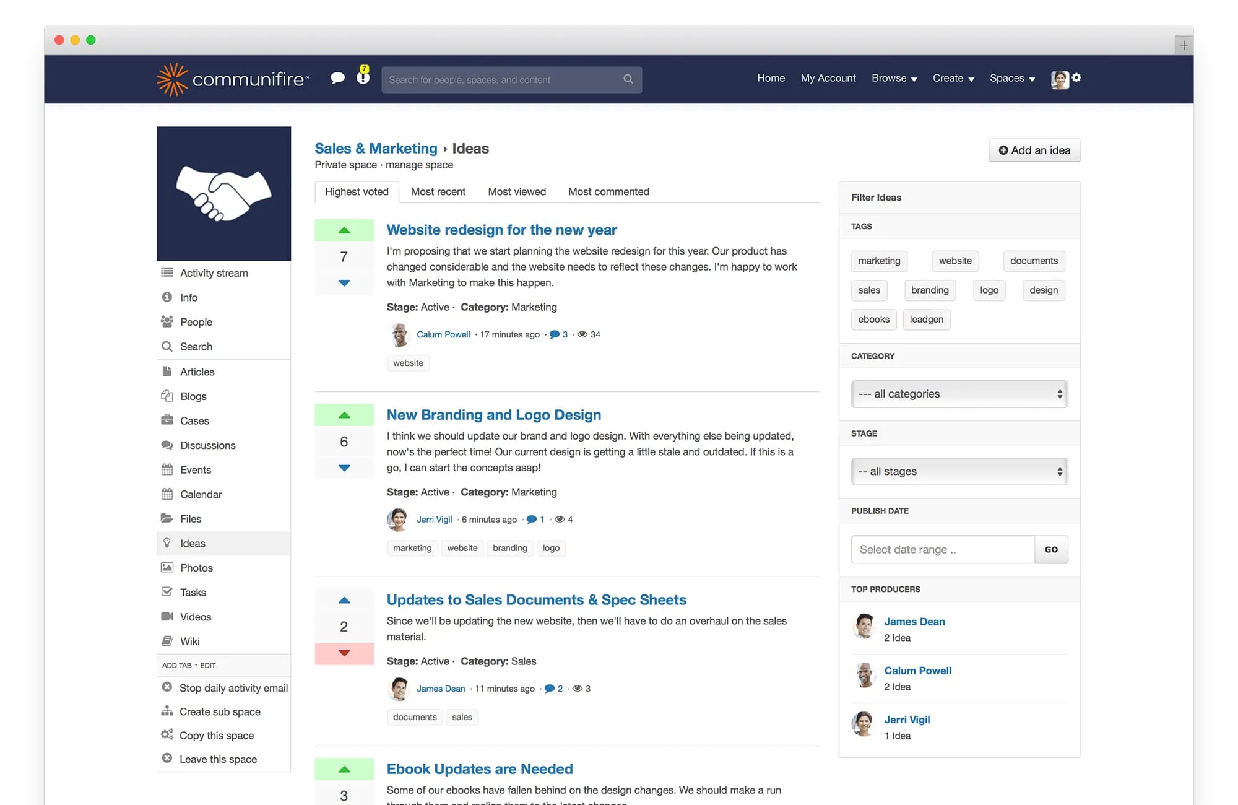Viewport: 1238px width, 805px height.
Task: Go to Home in top navigation
Action: pyautogui.click(x=771, y=78)
